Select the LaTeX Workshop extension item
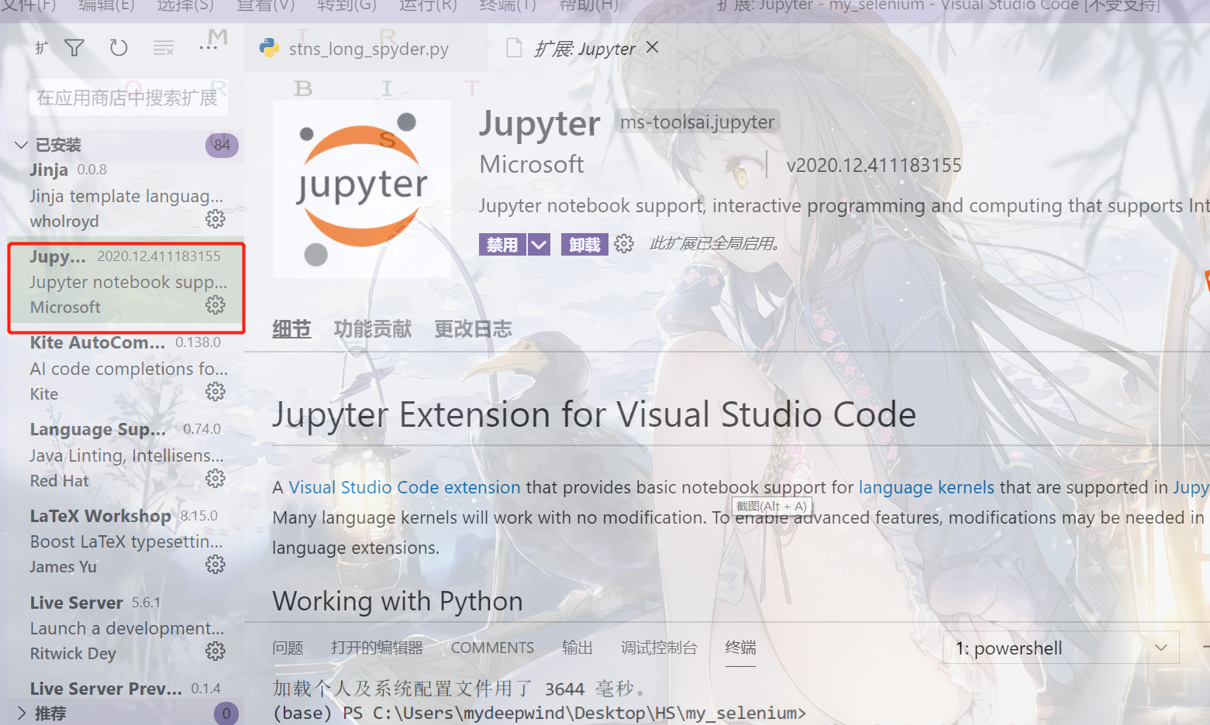 (x=126, y=541)
